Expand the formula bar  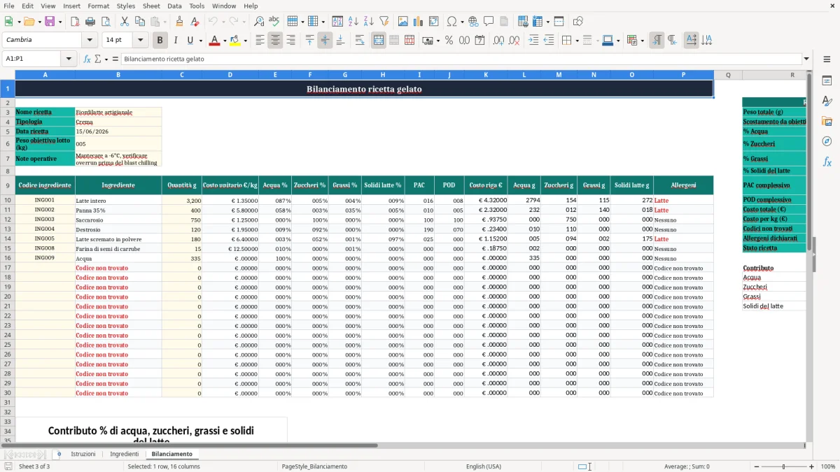point(806,59)
